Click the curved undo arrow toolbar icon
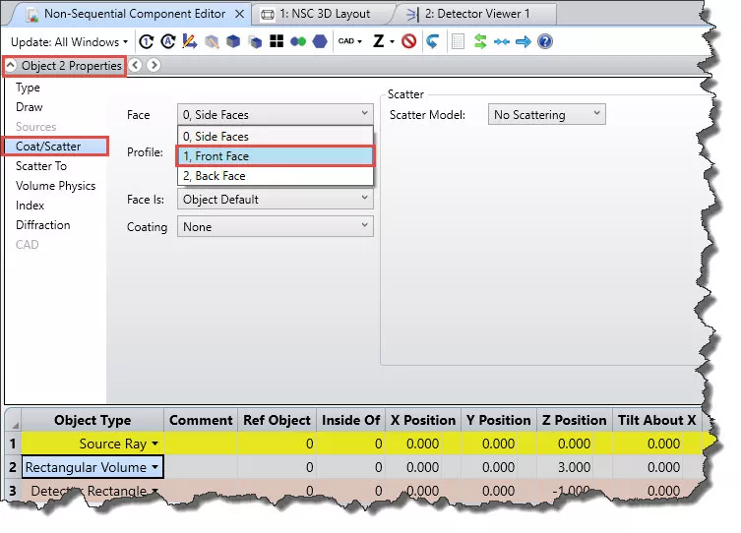Viewport: 741px width, 533px height. tap(432, 41)
